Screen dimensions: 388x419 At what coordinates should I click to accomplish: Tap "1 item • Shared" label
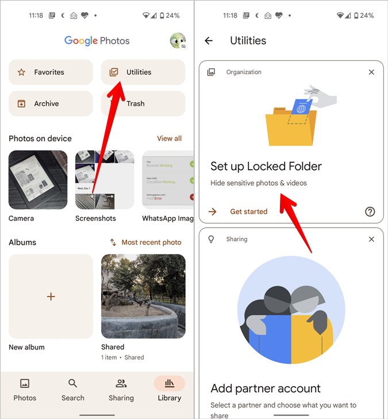click(122, 358)
